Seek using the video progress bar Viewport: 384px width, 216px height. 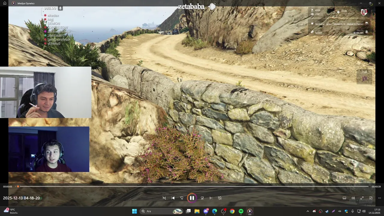(x=192, y=187)
